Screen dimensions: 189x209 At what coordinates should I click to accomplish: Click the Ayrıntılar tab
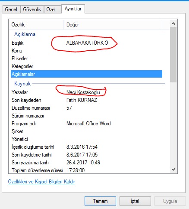pyautogui.click(x=73, y=9)
